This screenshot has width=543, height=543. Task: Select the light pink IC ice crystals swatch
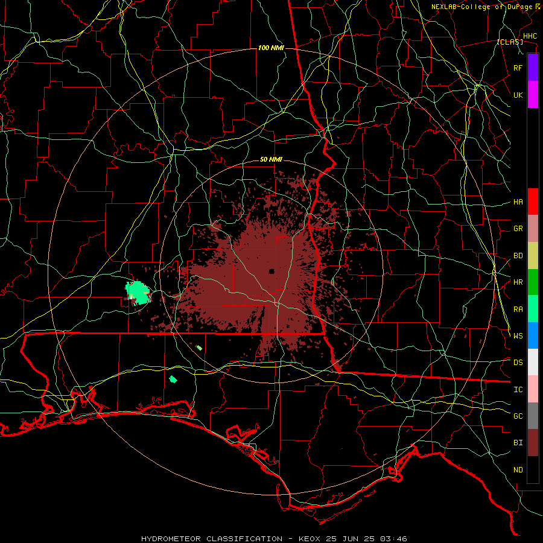[x=533, y=389]
